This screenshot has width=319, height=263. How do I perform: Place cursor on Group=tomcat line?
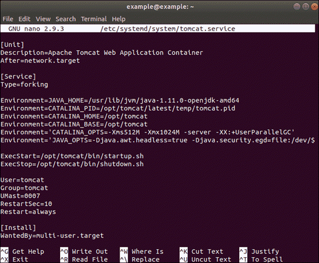[24, 188]
